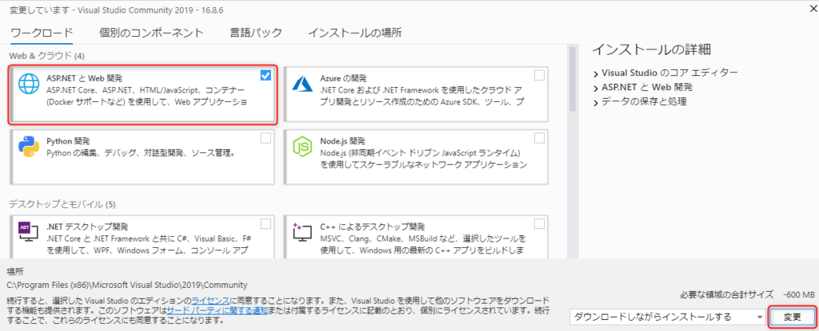Click the install location path text
This screenshot has width=819, height=331.
point(127,285)
